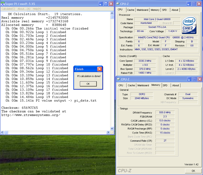Click DC Mode value Symmetric
Viewport: 203px width, 175px height.
[188, 98]
